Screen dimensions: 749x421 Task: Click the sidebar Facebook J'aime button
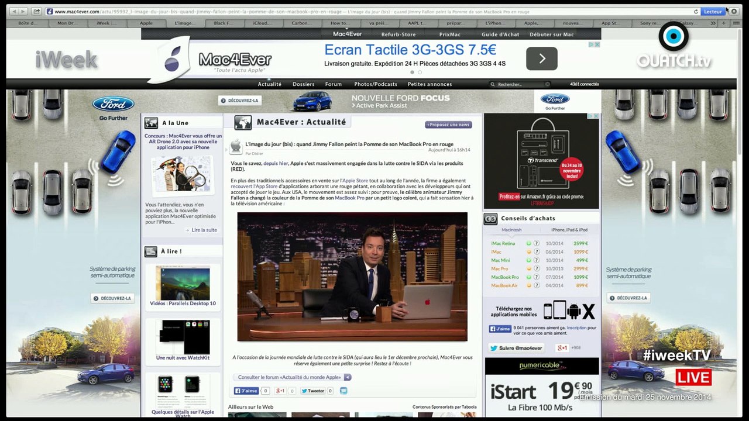point(500,329)
